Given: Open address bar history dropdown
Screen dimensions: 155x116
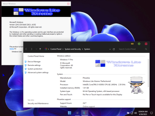Looking at the screenshot, I should (110, 49).
